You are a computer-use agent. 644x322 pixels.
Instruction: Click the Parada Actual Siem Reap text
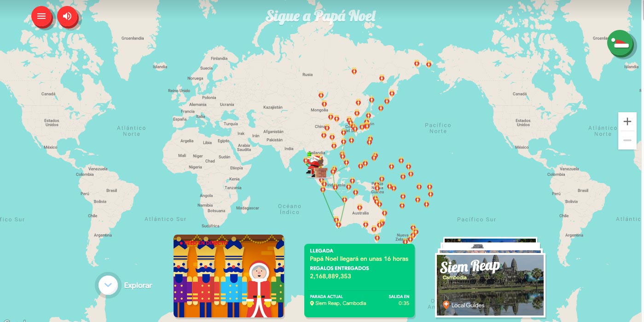pos(341,303)
